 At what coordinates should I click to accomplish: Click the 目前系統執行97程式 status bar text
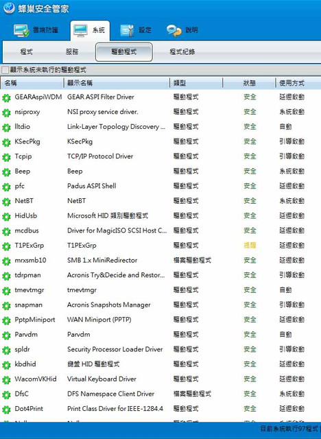(290, 428)
